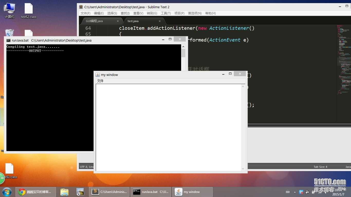
Task: Click line number 65 in the gutter
Action: pos(88,34)
